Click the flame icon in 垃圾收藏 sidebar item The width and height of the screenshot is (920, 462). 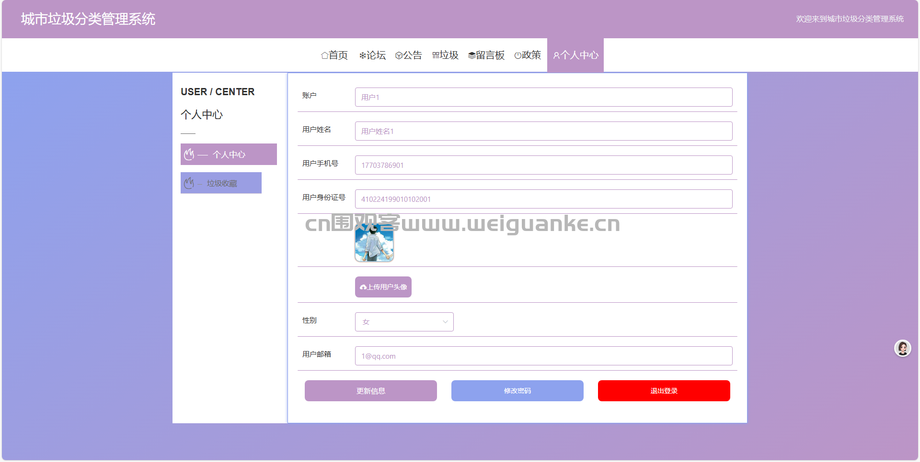(x=189, y=183)
